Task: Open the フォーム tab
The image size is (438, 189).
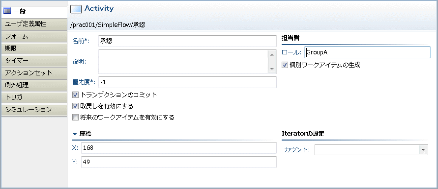Action: coord(34,36)
